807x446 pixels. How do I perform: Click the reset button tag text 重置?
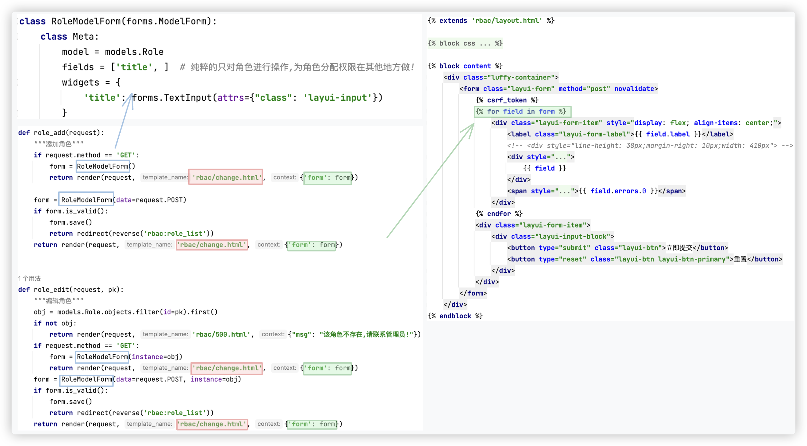tap(740, 259)
